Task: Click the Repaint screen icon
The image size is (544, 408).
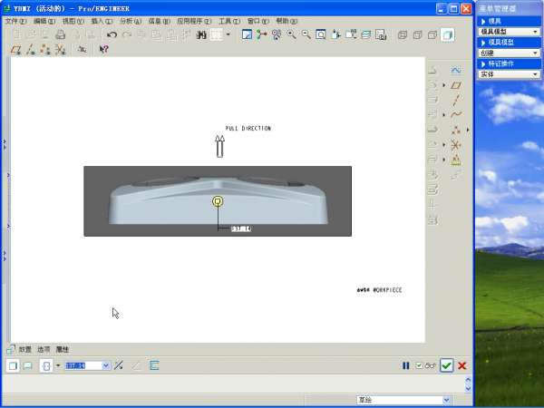Action: coord(247,34)
